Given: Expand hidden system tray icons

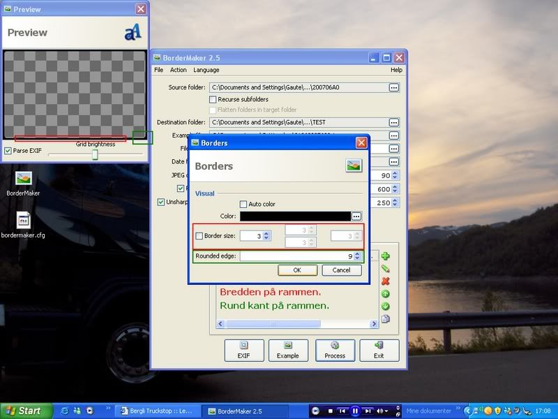Looking at the screenshot, I should (468, 411).
